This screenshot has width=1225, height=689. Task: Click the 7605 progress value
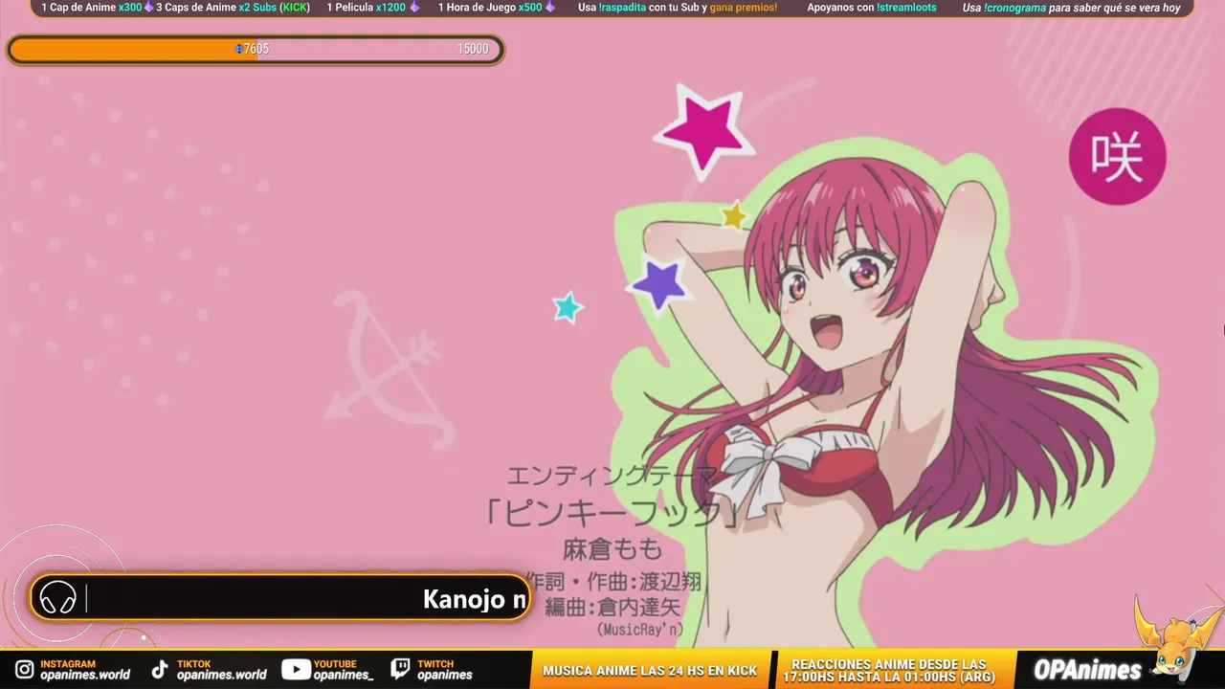(256, 50)
